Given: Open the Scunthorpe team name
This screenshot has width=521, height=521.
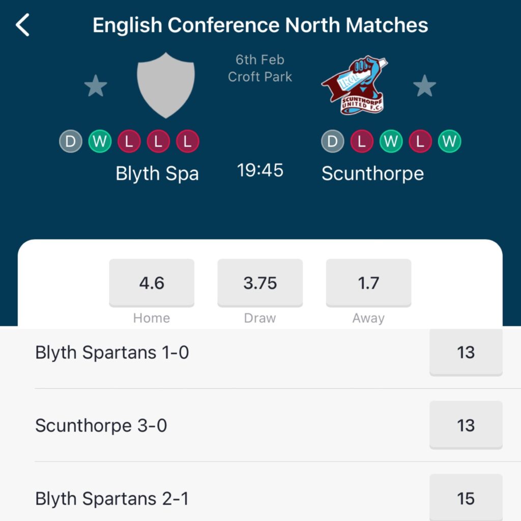Looking at the screenshot, I should pyautogui.click(x=373, y=174).
